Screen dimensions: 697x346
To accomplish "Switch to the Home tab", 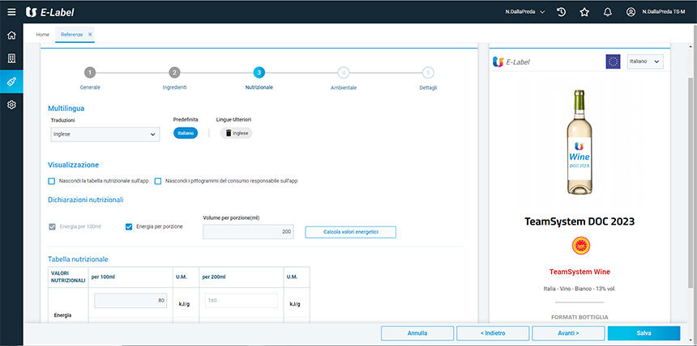I will click(43, 34).
